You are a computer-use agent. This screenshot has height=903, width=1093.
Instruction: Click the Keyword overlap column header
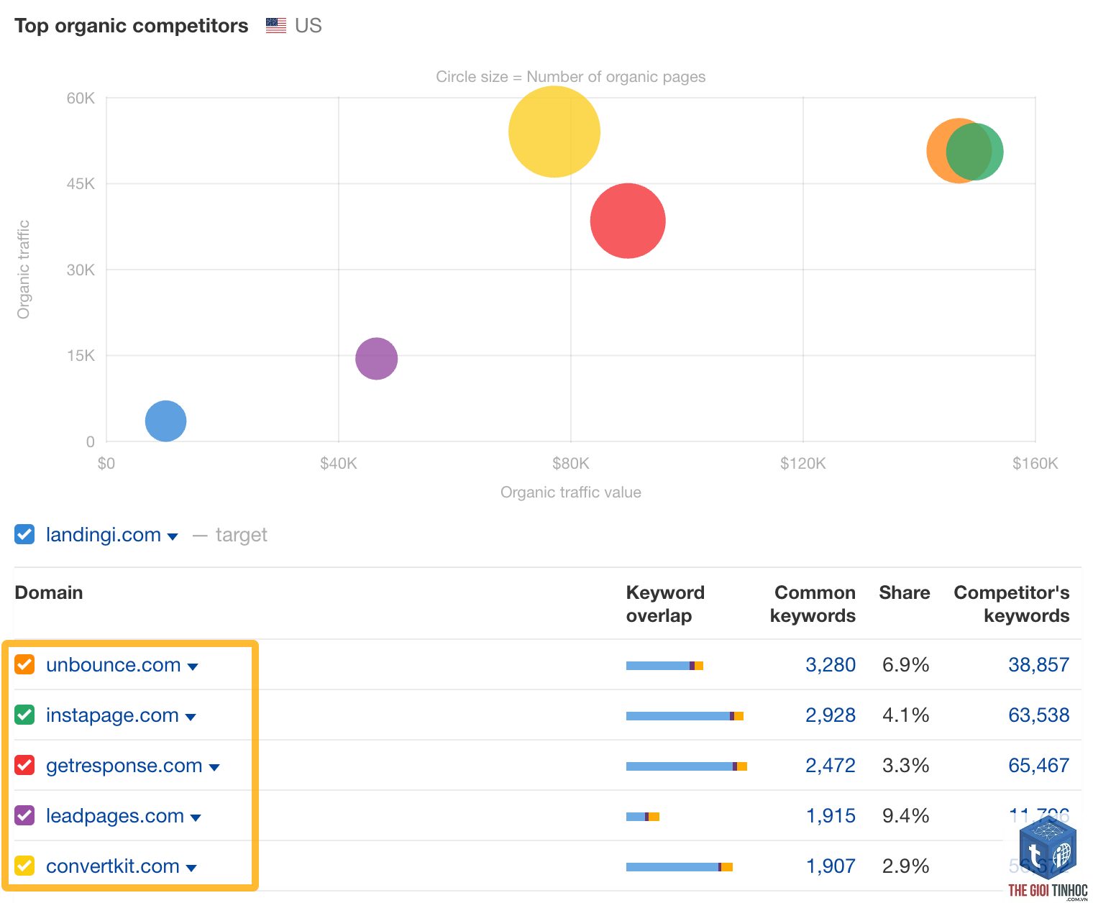pyautogui.click(x=665, y=604)
